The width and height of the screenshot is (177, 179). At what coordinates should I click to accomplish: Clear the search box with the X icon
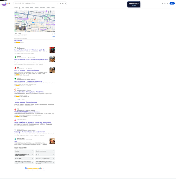tap(57, 3)
